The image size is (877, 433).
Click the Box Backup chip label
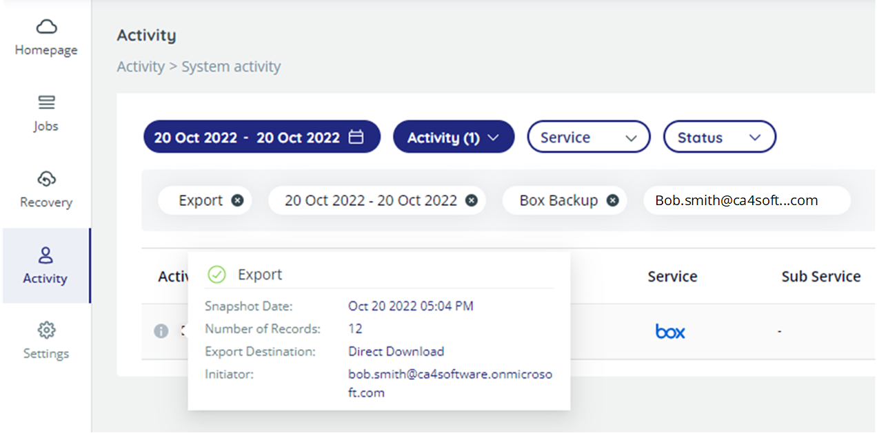[558, 200]
